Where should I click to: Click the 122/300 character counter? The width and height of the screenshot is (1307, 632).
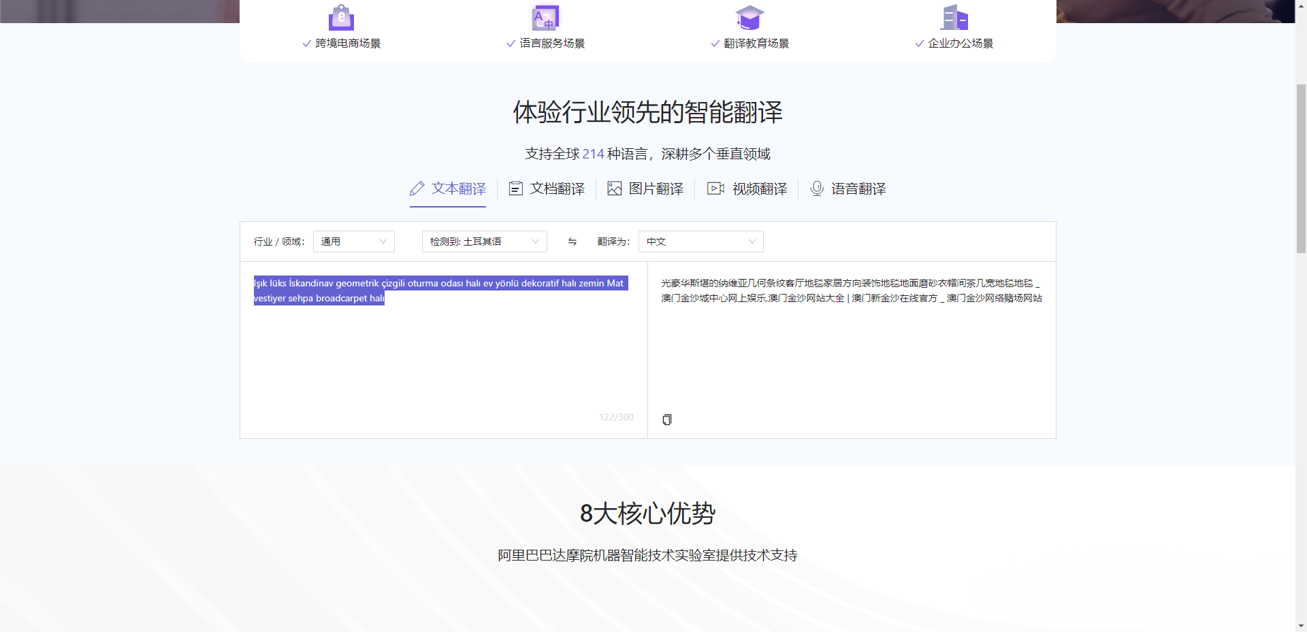[x=616, y=417]
